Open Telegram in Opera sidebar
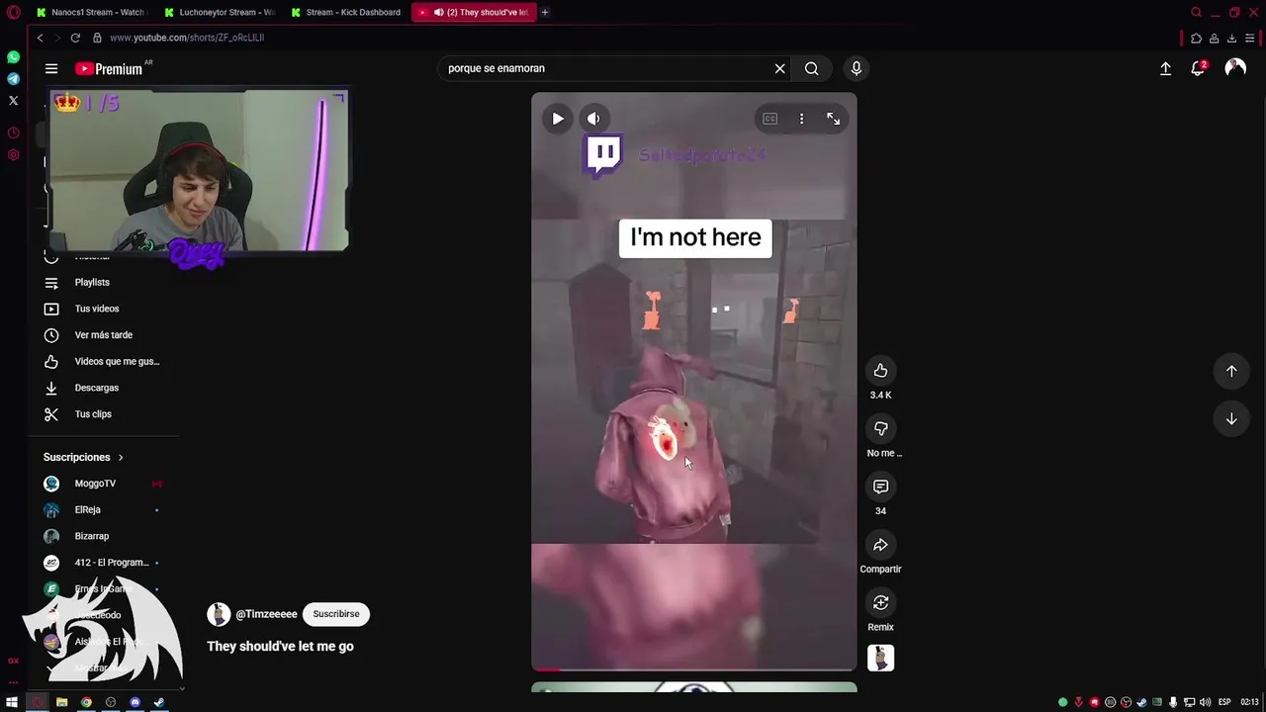Screen dimensions: 1266x712 (13, 79)
